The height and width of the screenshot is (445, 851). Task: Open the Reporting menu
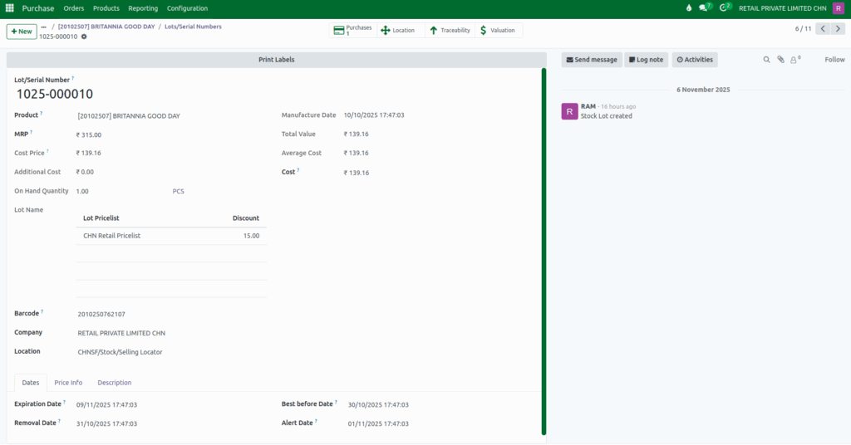click(143, 8)
